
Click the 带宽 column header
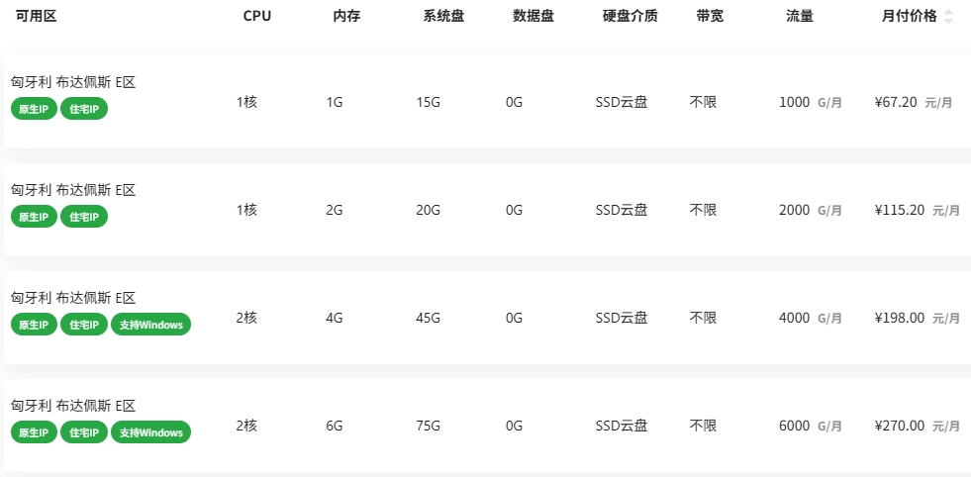coord(710,16)
